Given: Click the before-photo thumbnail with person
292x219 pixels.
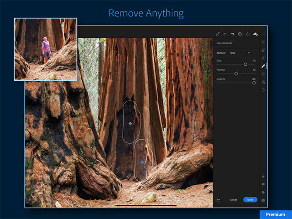Looking at the screenshot, I should click(46, 49).
